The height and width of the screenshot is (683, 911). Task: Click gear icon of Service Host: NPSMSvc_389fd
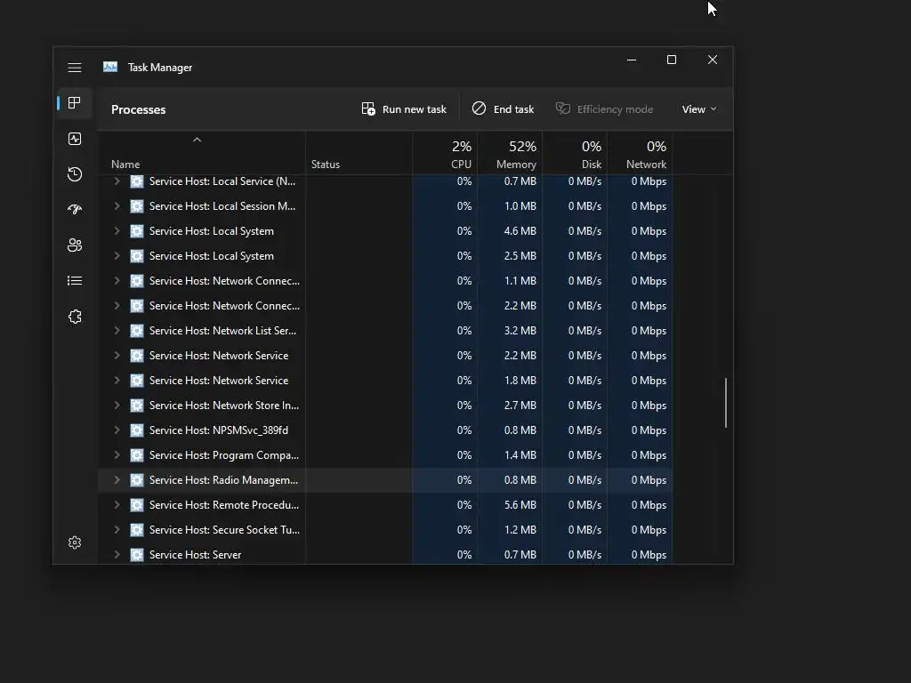coord(136,430)
